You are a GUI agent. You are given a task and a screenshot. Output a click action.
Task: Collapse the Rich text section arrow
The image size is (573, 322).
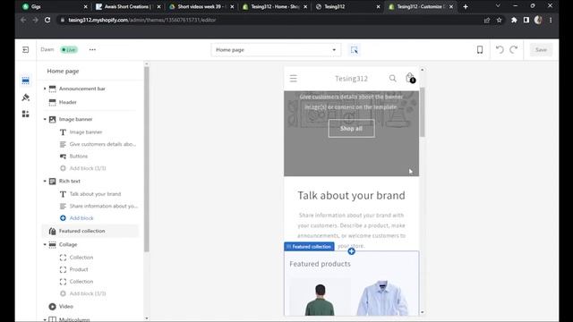(x=45, y=181)
